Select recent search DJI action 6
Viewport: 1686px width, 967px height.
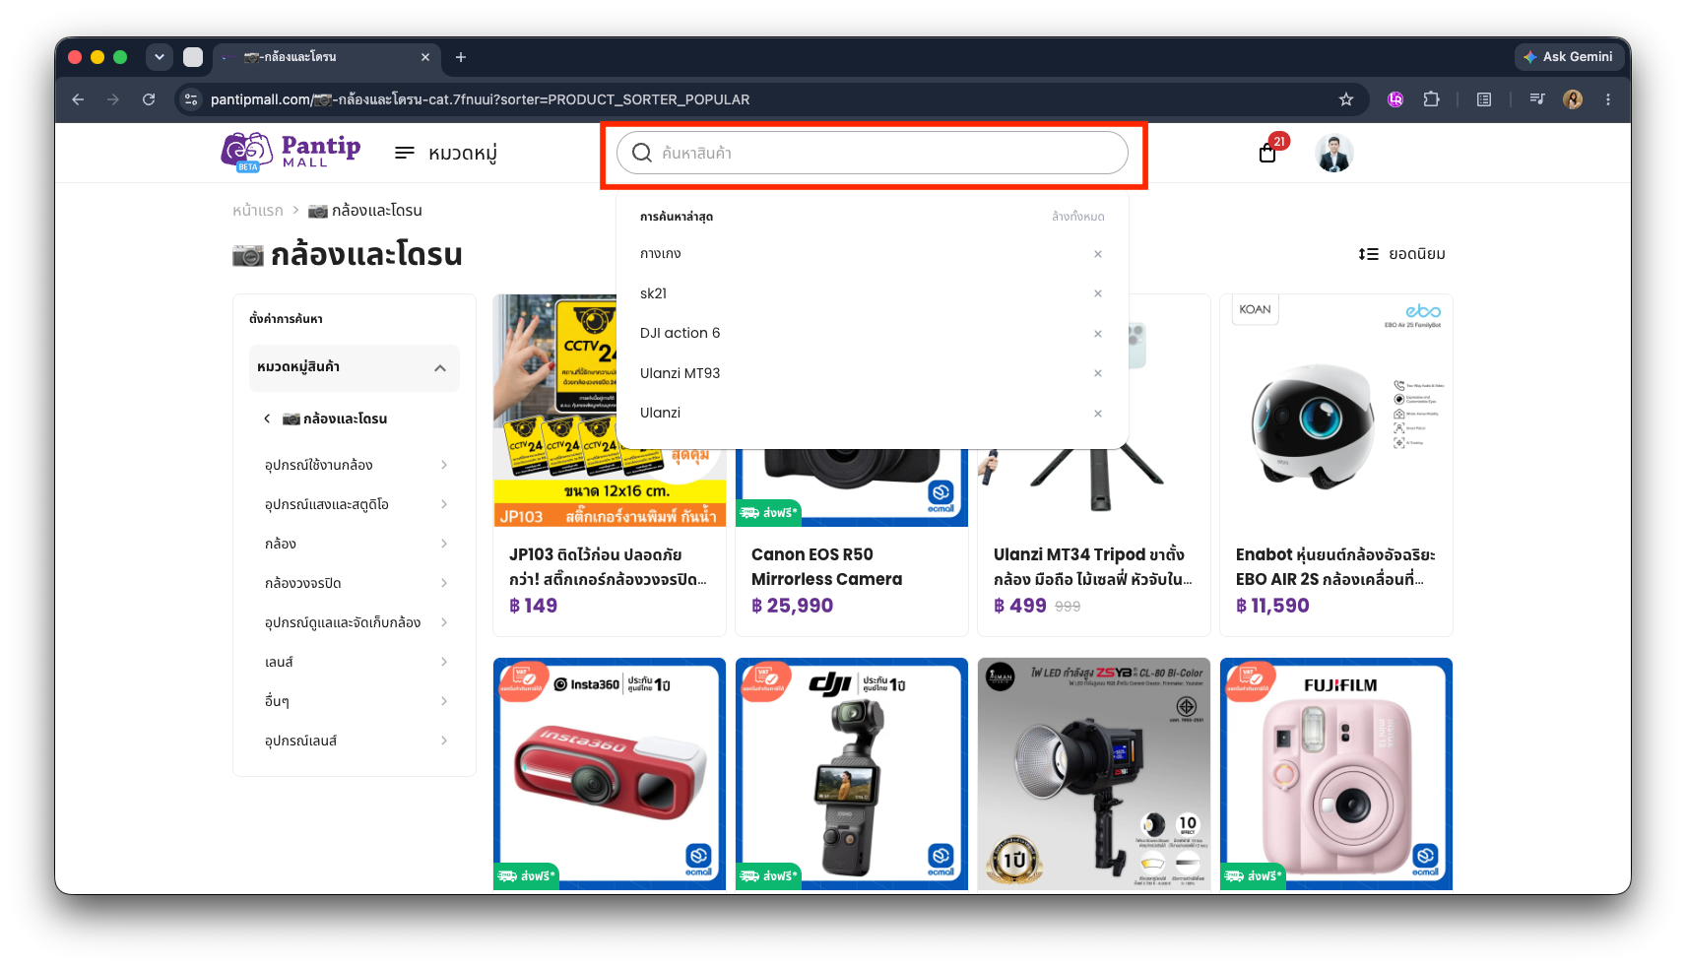[680, 333]
